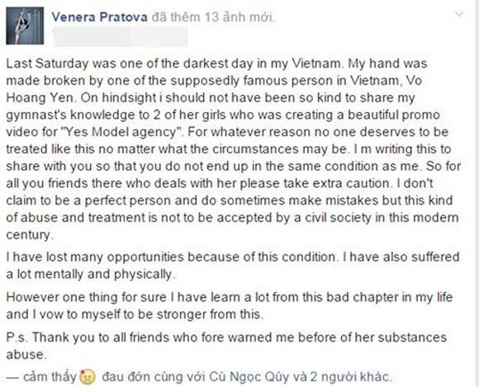Click the P.s. thank you paragraph

coord(226,346)
